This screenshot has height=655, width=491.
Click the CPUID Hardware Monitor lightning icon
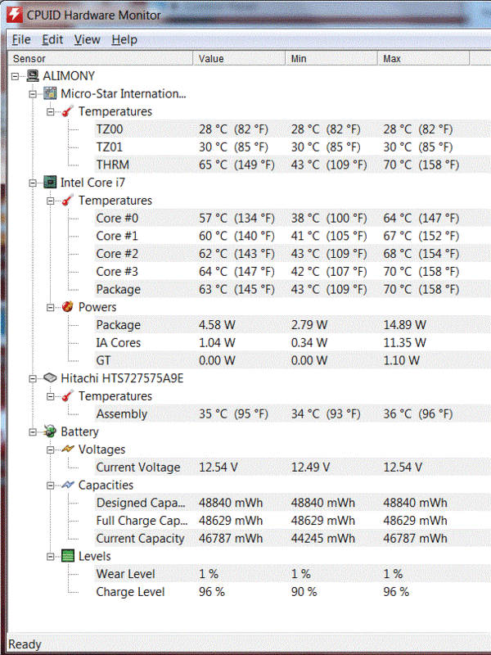pyautogui.click(x=15, y=15)
